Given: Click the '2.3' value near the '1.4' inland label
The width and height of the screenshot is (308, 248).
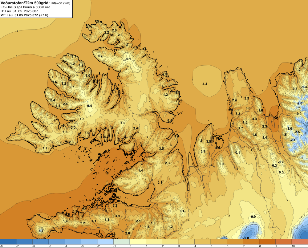Looking at the screenshot, I should [x=265, y=126].
